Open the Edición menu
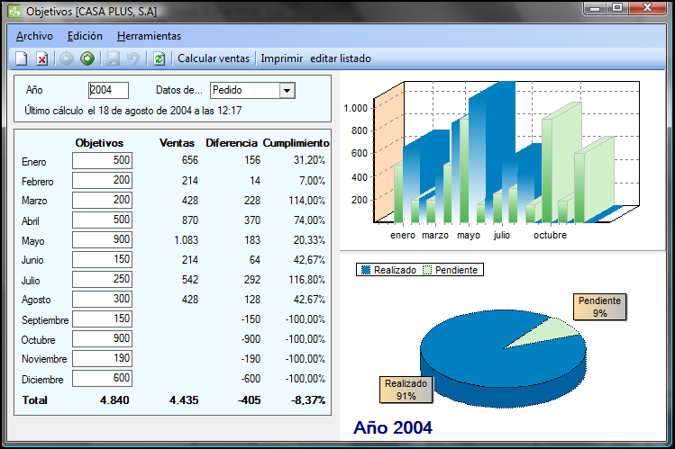 [85, 36]
